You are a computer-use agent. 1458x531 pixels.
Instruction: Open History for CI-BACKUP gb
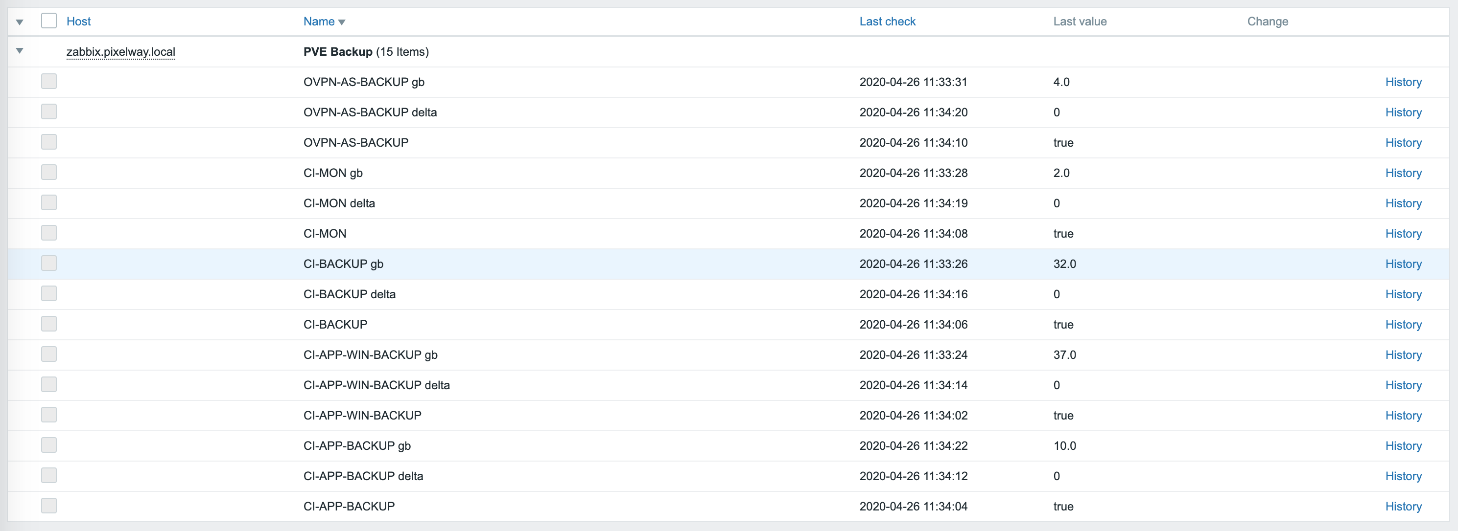point(1403,264)
